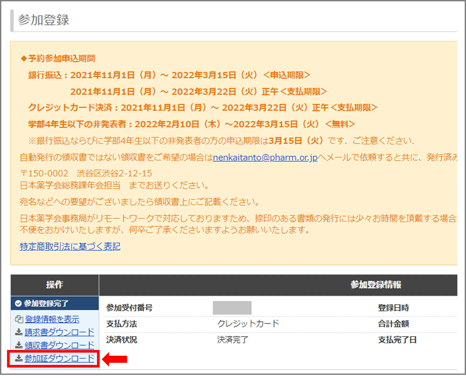Image resolution: width=466 pixels, height=378 pixels.
Task: Click the checkmark icon in 参加登録完了
Action: coord(18,303)
